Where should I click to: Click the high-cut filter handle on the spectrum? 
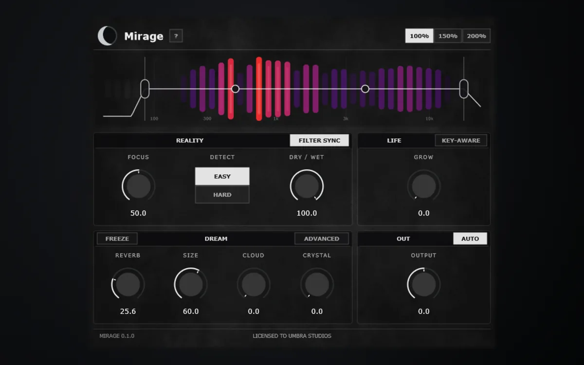(464, 89)
